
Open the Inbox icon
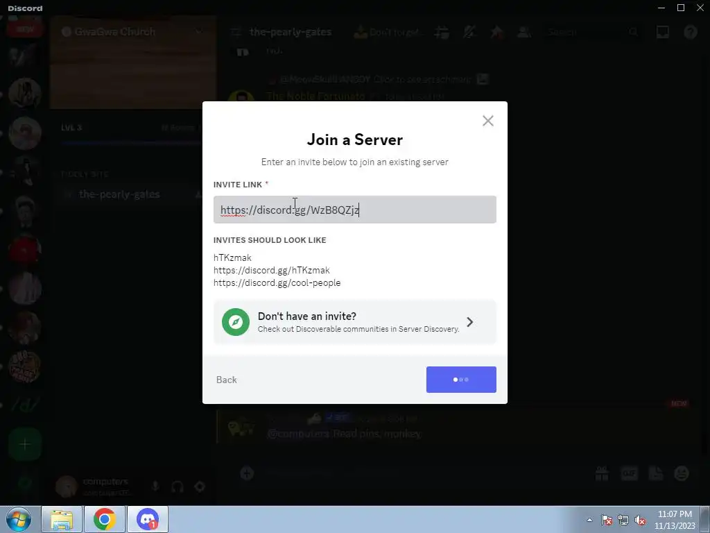(662, 32)
